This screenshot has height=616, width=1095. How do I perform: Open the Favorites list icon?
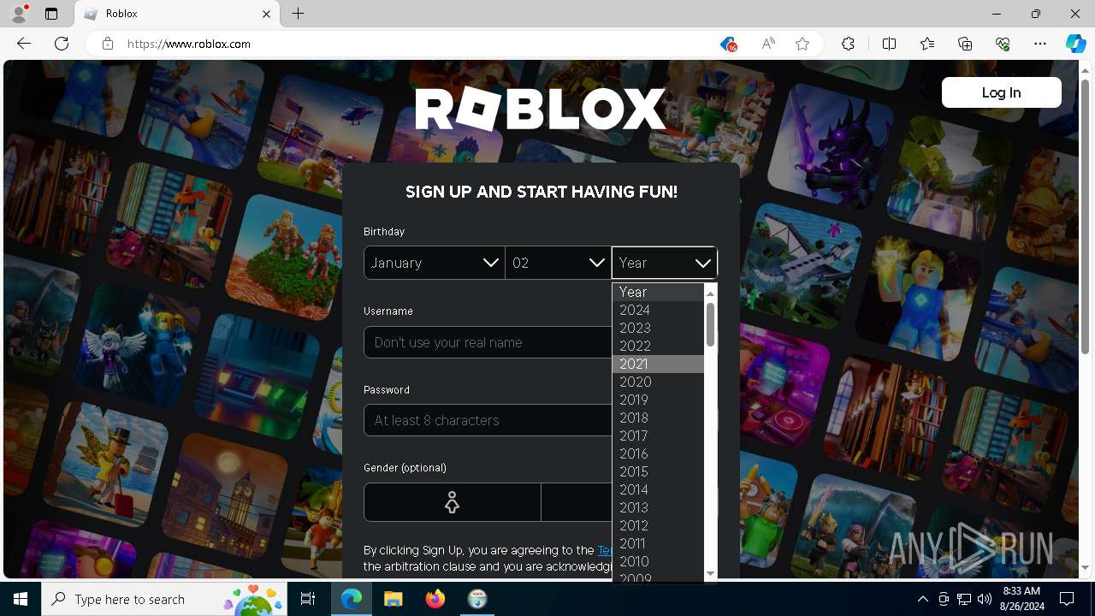tap(927, 44)
